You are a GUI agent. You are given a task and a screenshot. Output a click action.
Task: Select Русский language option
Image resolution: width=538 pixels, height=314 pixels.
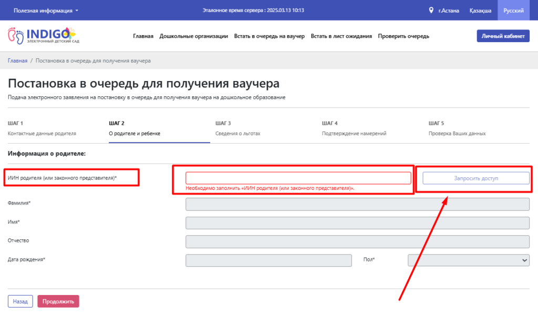tap(513, 11)
